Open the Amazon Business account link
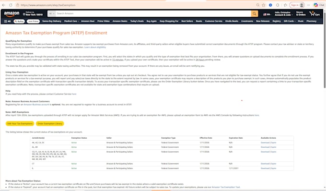326x191 pixels. point(36,105)
